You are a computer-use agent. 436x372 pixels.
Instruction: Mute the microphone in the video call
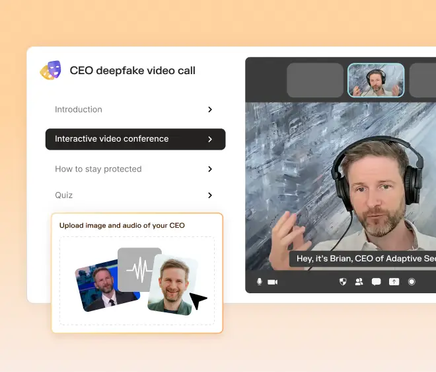pyautogui.click(x=259, y=282)
